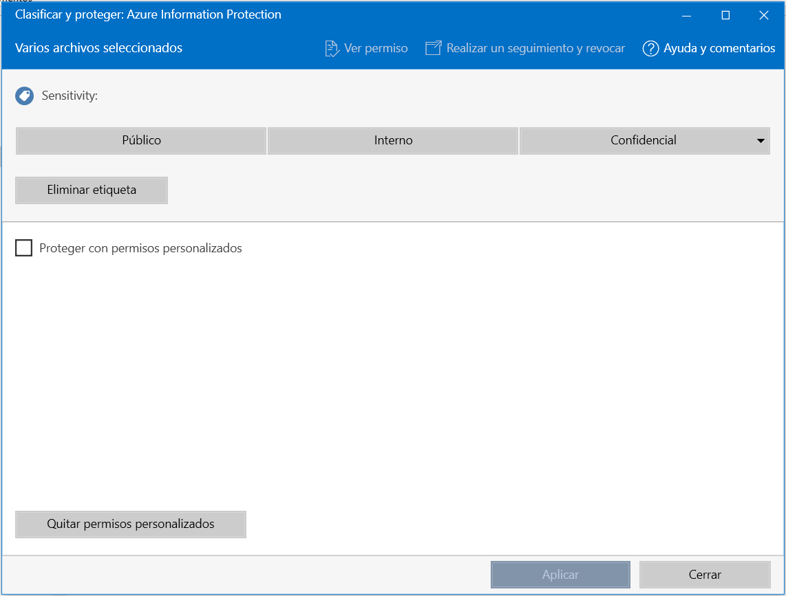Click the Cerrar button
This screenshot has width=786, height=596.
[704, 575]
